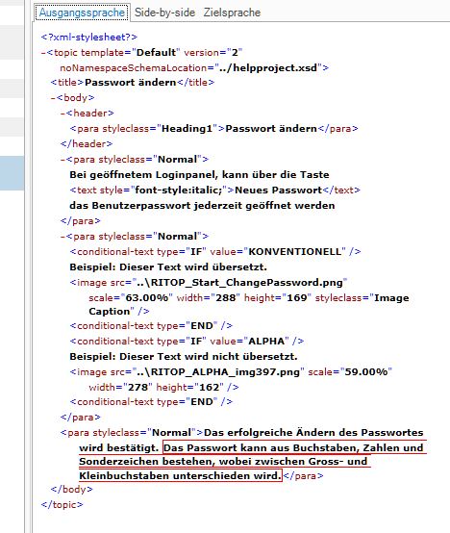
Task: Collapse the second Normal para with conditional text
Action: click(x=62, y=237)
